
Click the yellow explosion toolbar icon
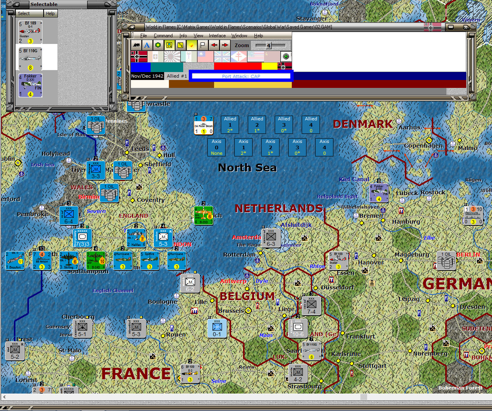(x=191, y=45)
